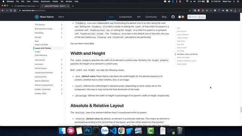Expand the Guides (Android) sidebar section
Viewport: 242px width, 136px height.
(48, 89)
